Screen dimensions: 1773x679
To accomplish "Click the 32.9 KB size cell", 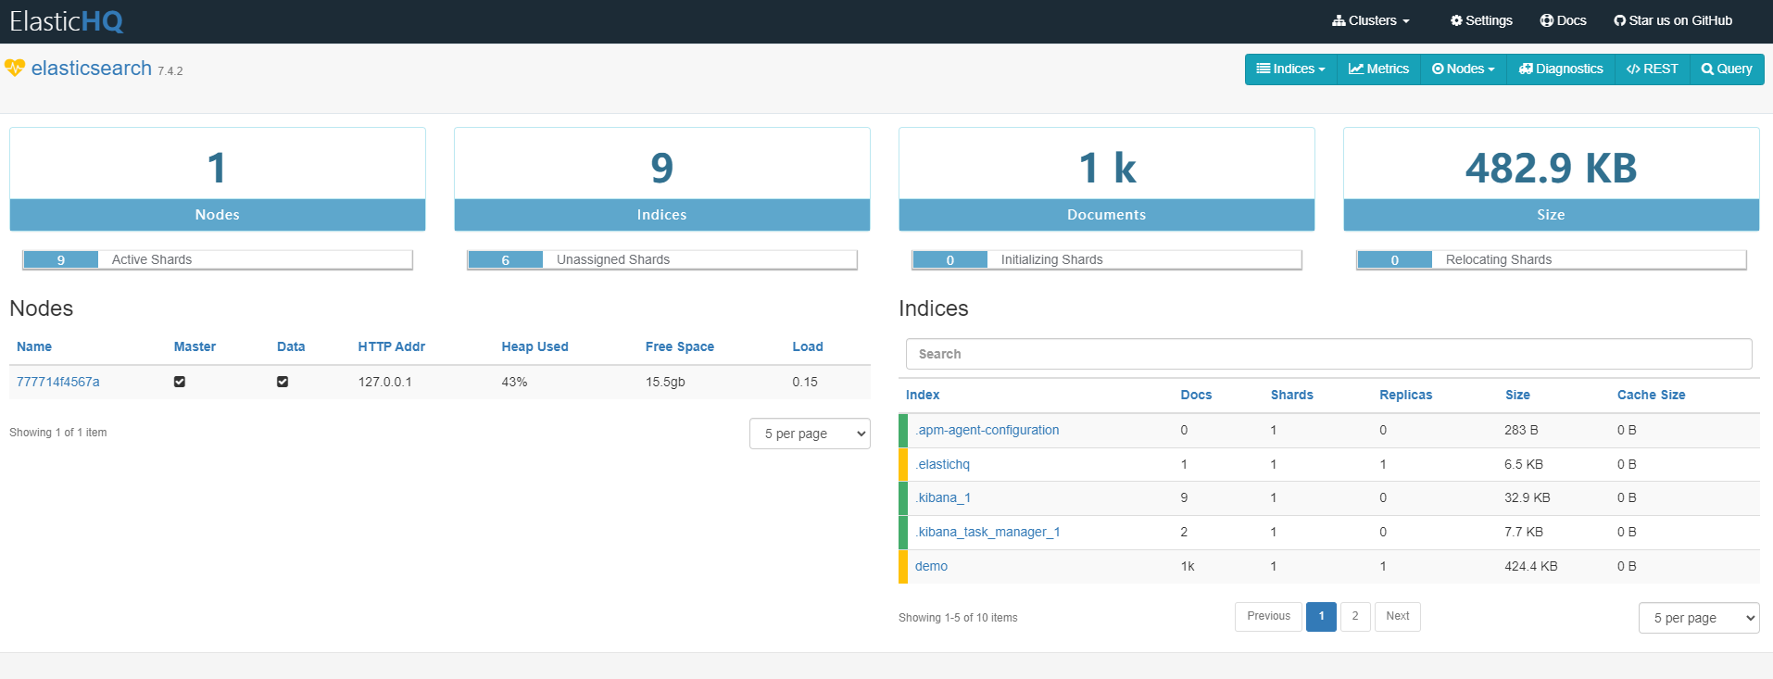I will 1528,497.
